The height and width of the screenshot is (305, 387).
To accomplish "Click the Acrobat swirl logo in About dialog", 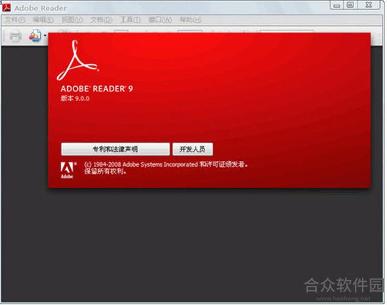I will pos(77,60).
